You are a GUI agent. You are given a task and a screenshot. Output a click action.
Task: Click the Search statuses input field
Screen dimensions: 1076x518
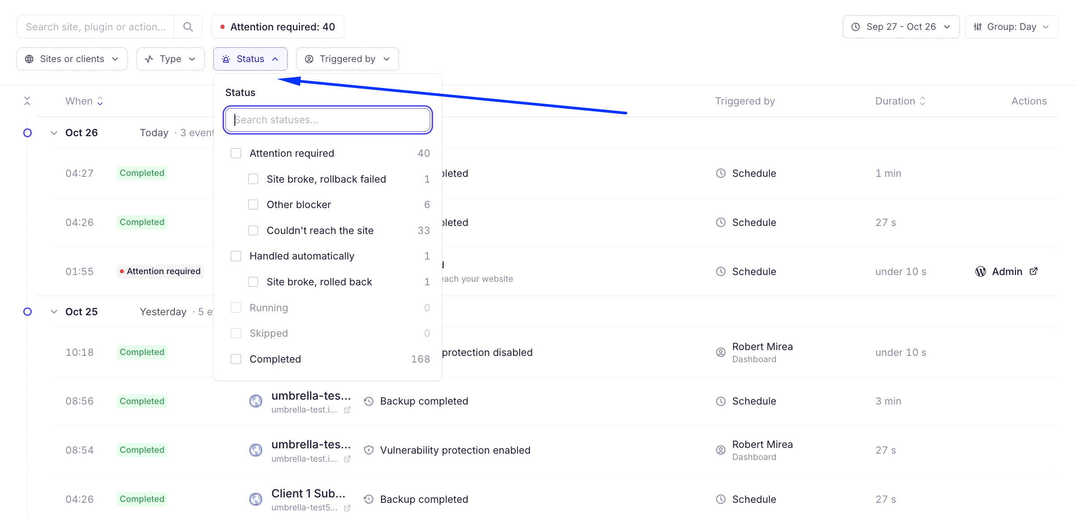click(328, 120)
